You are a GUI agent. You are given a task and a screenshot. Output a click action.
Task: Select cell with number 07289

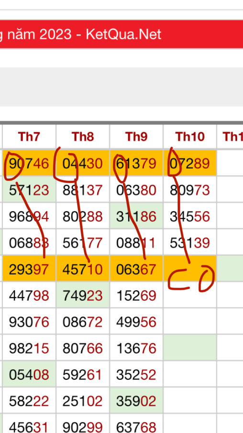point(190,163)
